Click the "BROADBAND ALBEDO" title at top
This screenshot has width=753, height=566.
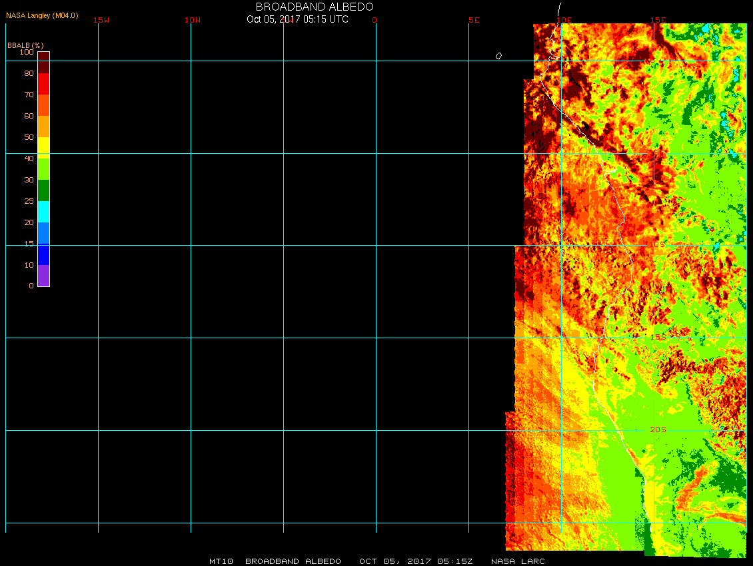tap(315, 7)
